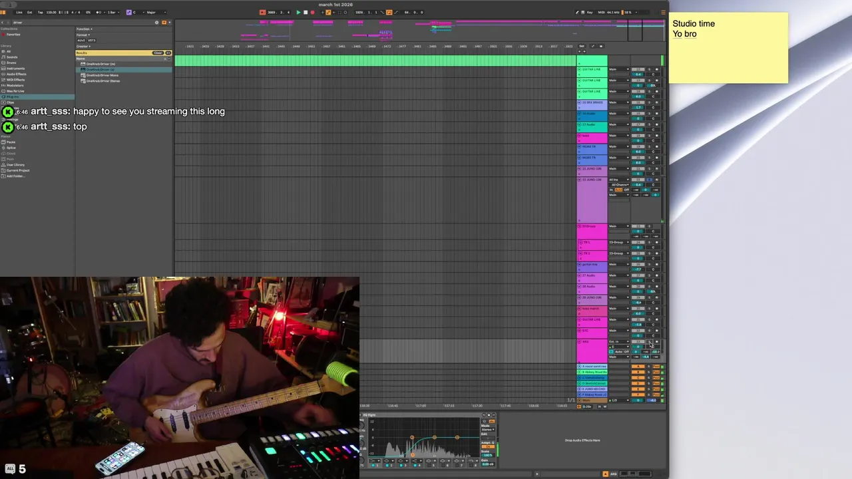This screenshot has width=852, height=479.
Task: Click the round red Record button
Action: (x=313, y=12)
